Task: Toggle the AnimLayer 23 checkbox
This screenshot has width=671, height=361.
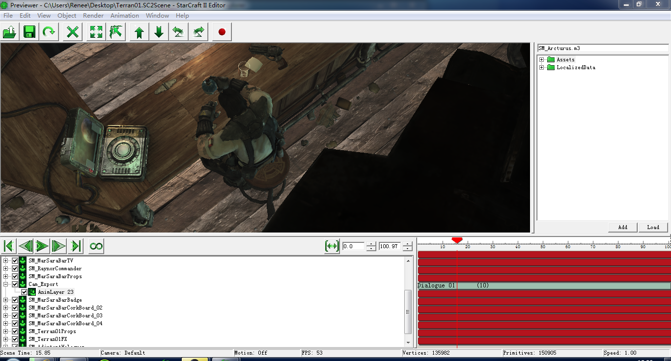Action: click(24, 292)
